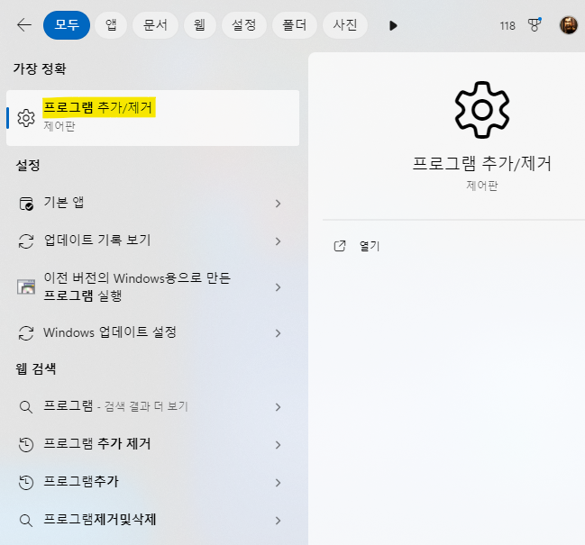The width and height of the screenshot is (585, 545).
Task: Click history icon beside 프로그램 추가 제거
Action: click(26, 445)
